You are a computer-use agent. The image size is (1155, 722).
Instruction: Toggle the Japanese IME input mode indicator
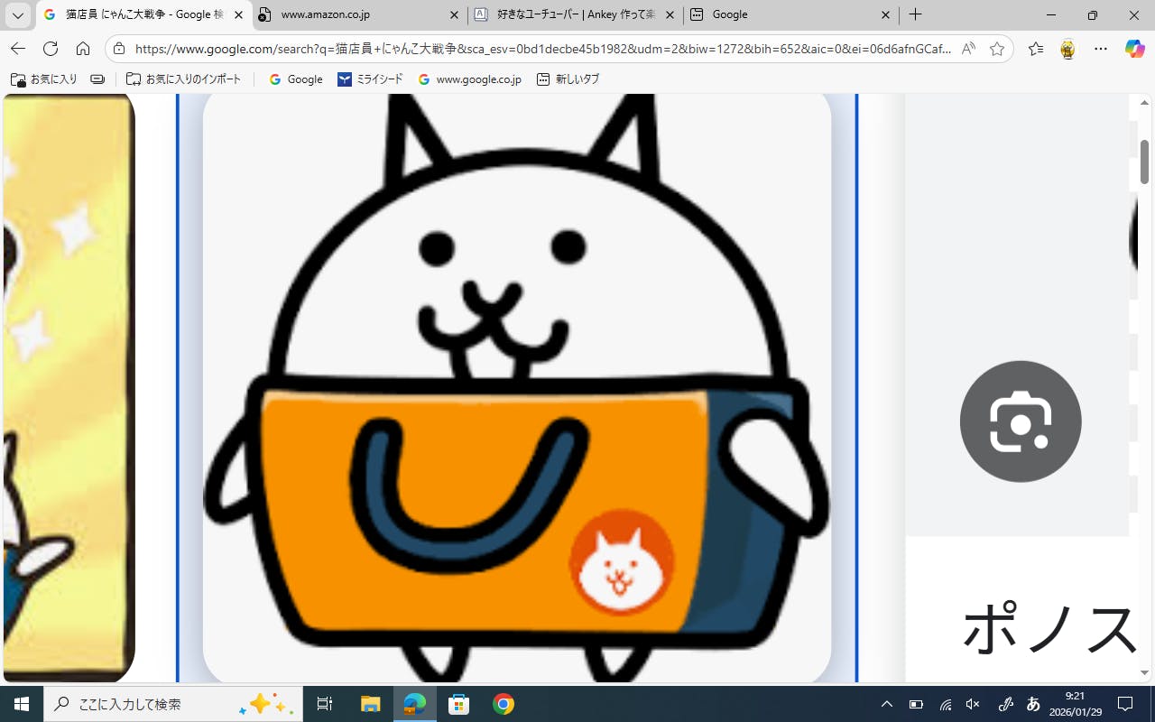point(1034,704)
